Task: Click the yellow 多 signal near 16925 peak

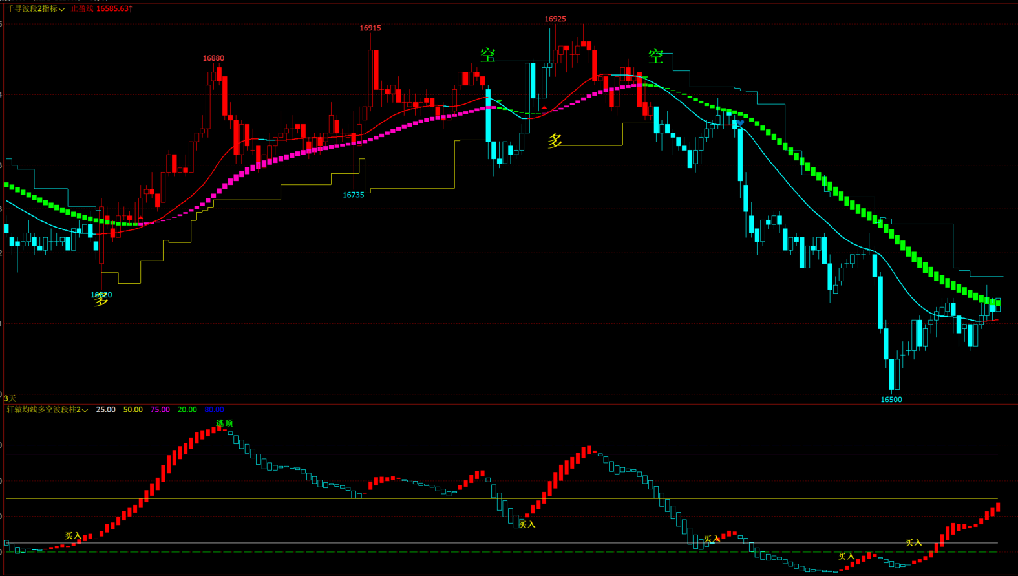Action: (x=555, y=141)
